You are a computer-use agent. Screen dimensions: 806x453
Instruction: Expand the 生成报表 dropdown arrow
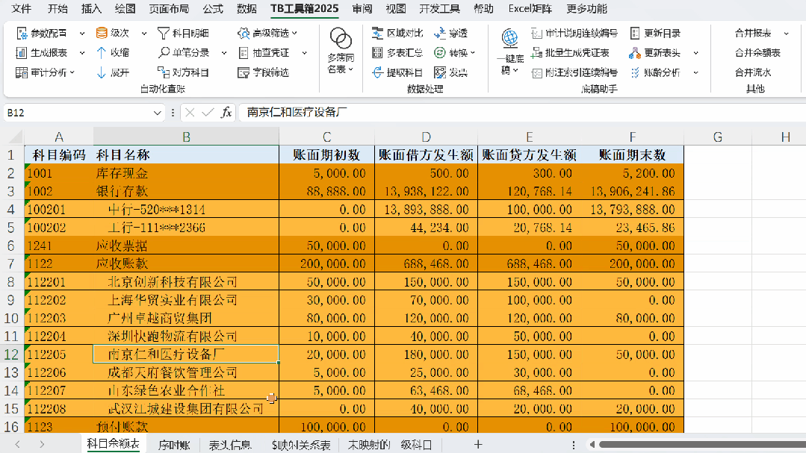tap(82, 53)
